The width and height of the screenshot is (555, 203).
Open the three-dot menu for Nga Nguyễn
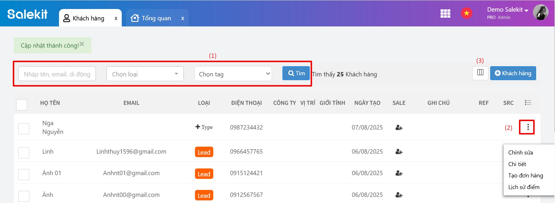point(528,127)
